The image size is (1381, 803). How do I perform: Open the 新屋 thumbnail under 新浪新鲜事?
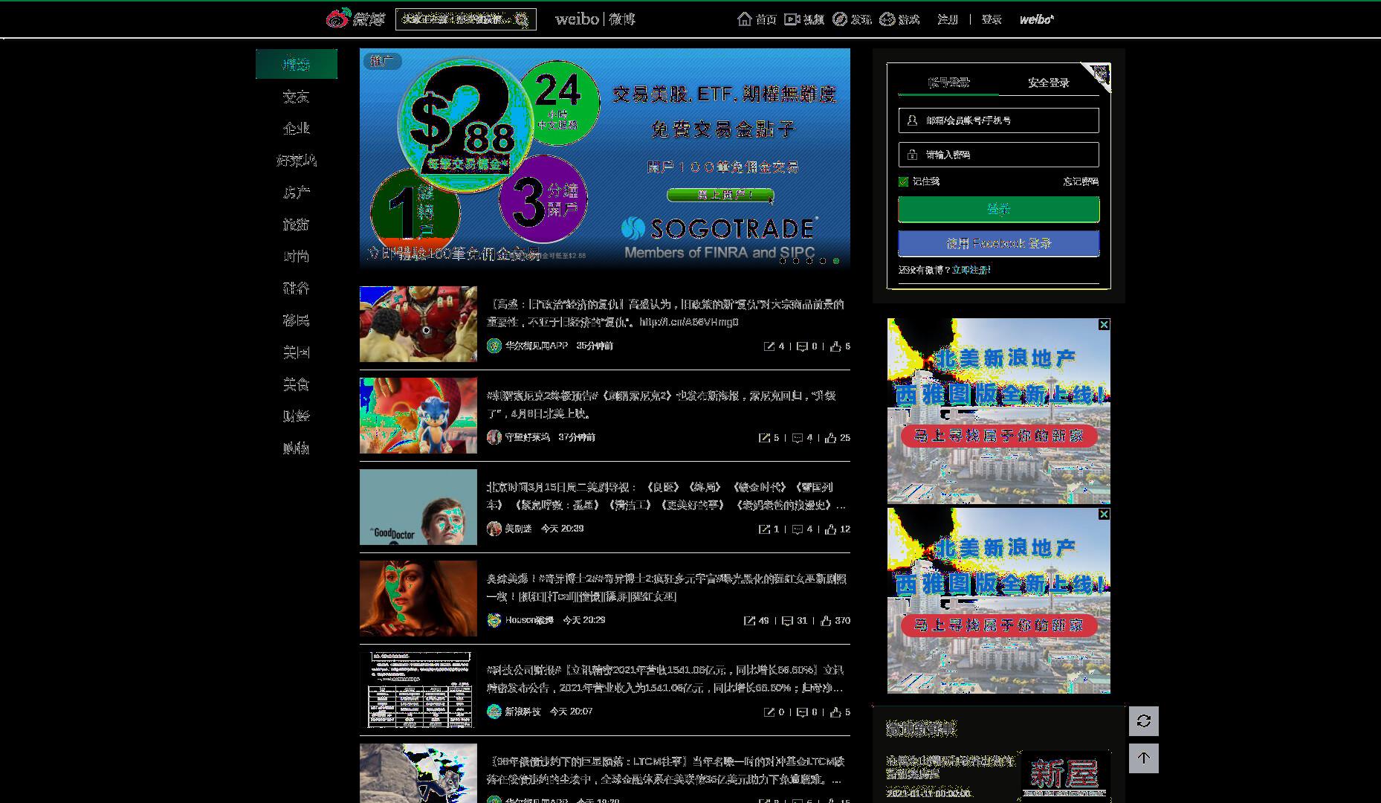pyautogui.click(x=1066, y=775)
